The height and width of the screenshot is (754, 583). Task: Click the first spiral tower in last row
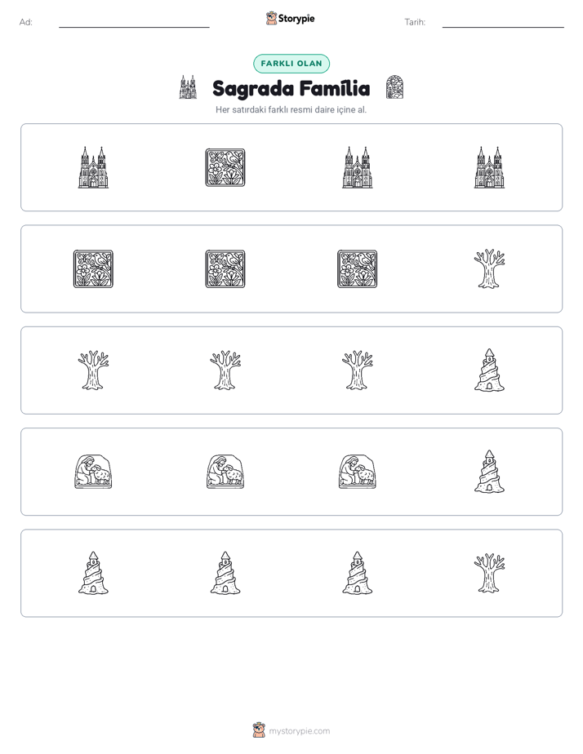coord(93,573)
